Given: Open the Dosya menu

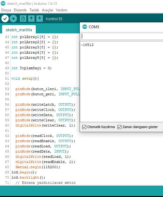Looking at the screenshot, I should point(6,10).
